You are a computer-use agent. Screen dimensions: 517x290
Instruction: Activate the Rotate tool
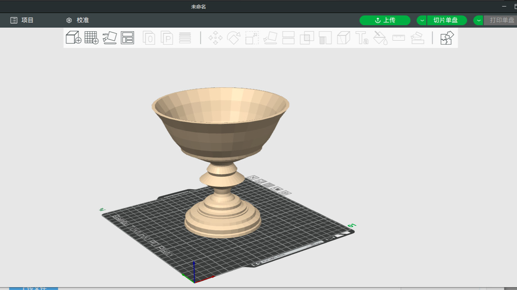click(x=234, y=38)
